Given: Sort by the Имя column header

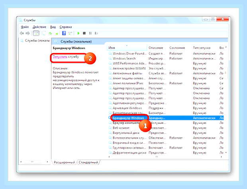Looking at the screenshot, I should coord(127,48).
